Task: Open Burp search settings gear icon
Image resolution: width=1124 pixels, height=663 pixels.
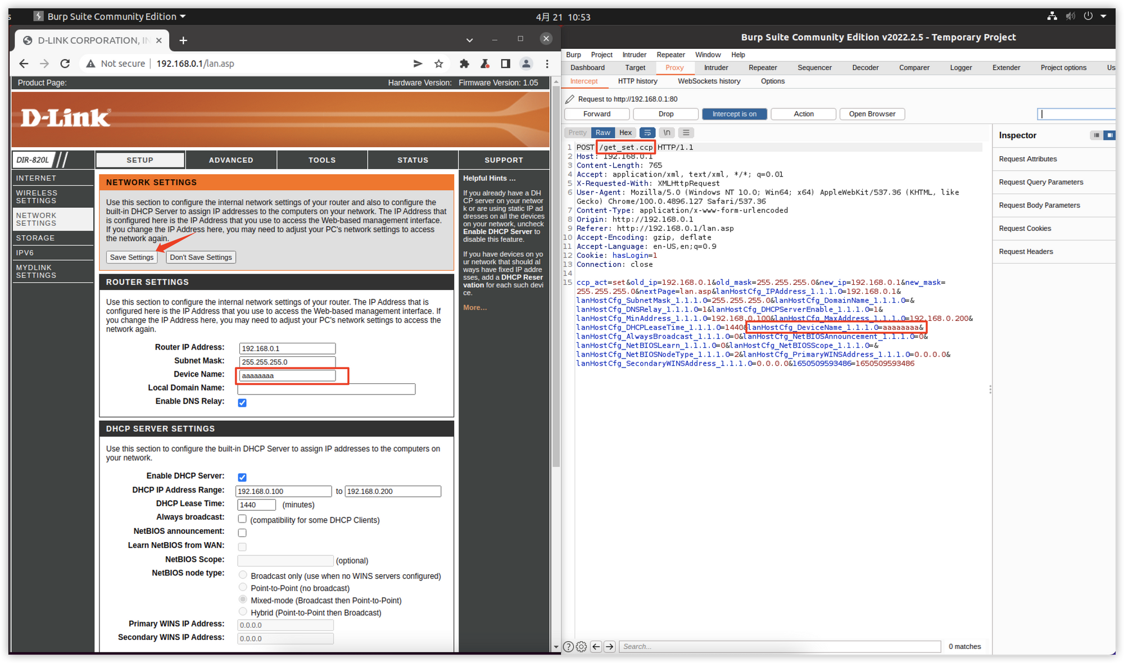Action: pos(582,647)
